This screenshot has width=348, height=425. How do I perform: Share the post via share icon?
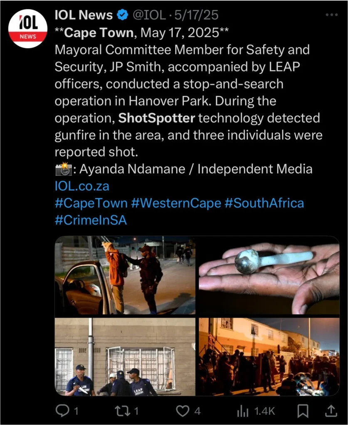[x=331, y=411]
